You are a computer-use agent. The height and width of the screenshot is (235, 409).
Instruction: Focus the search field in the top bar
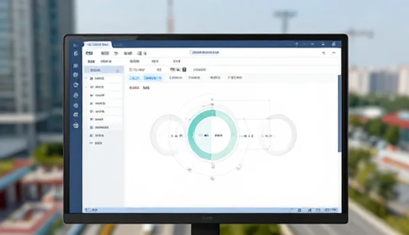(x=205, y=52)
